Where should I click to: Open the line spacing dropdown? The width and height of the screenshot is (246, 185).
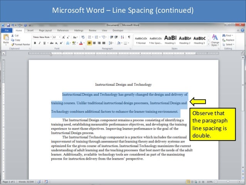click(111, 43)
